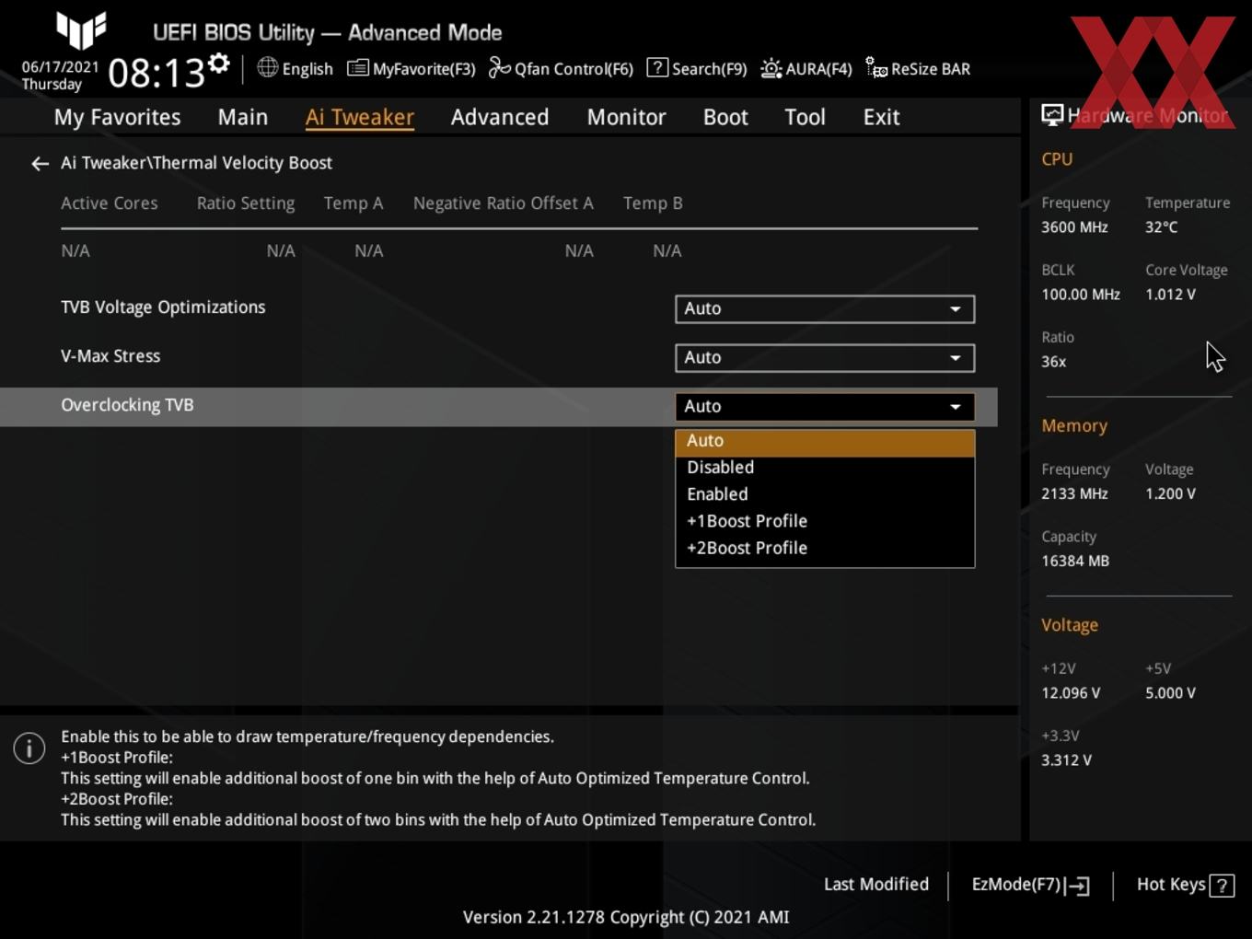
Task: Click the Overclocking TVB row label
Action: coord(127,405)
